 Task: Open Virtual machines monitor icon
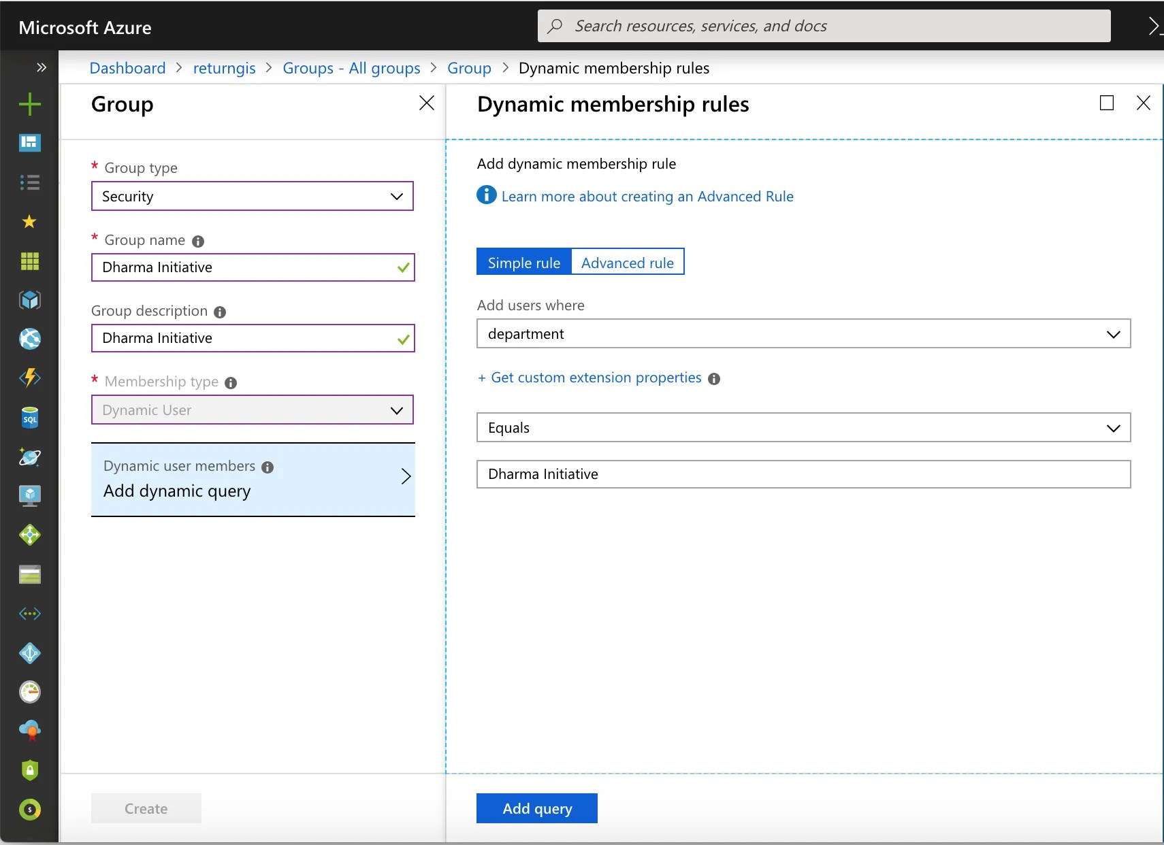tap(30, 496)
